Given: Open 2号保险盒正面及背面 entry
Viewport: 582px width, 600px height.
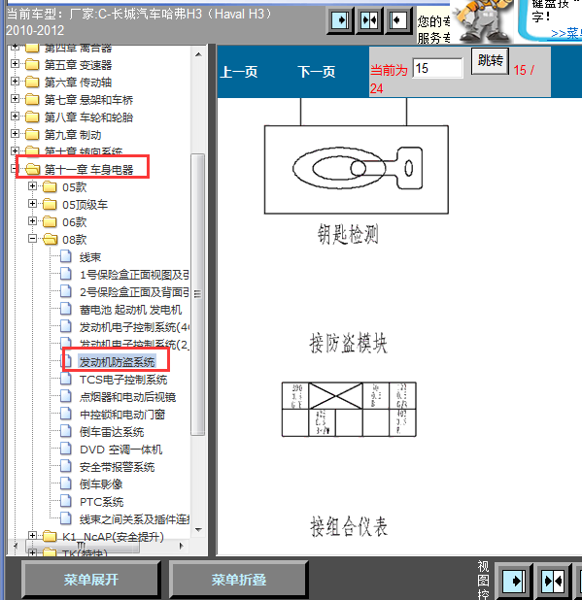Looking at the screenshot, I should [134, 292].
